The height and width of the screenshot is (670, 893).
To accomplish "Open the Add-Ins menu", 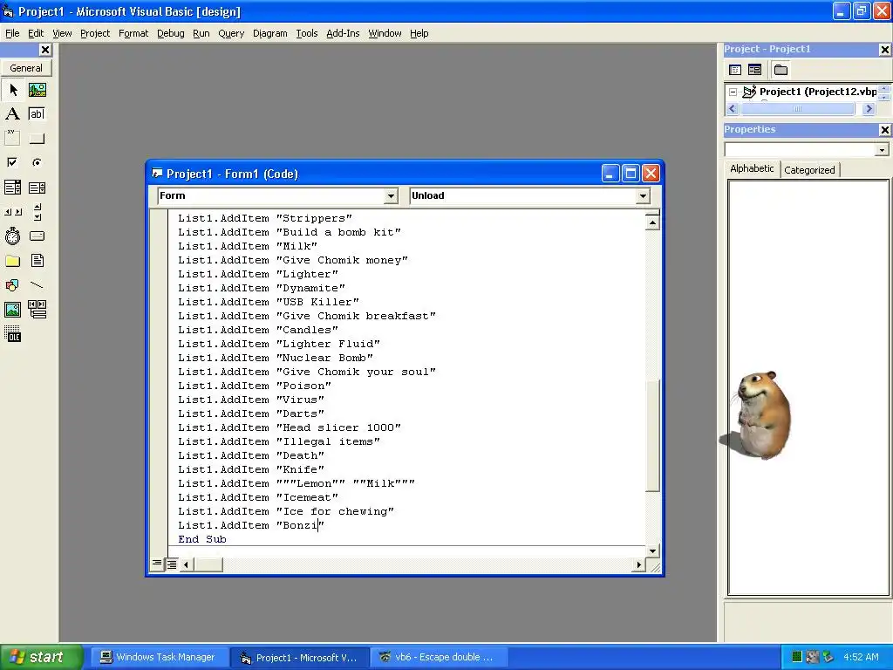I will pyautogui.click(x=343, y=34).
